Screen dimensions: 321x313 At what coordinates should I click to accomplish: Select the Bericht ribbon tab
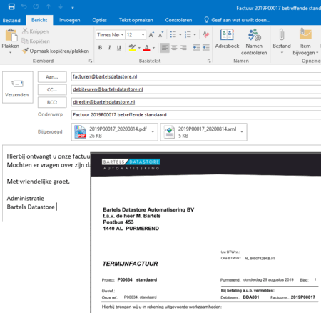pyautogui.click(x=39, y=20)
